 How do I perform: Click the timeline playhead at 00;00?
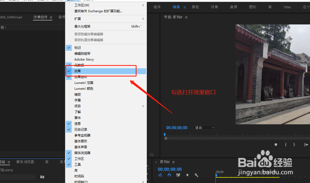pos(216,175)
